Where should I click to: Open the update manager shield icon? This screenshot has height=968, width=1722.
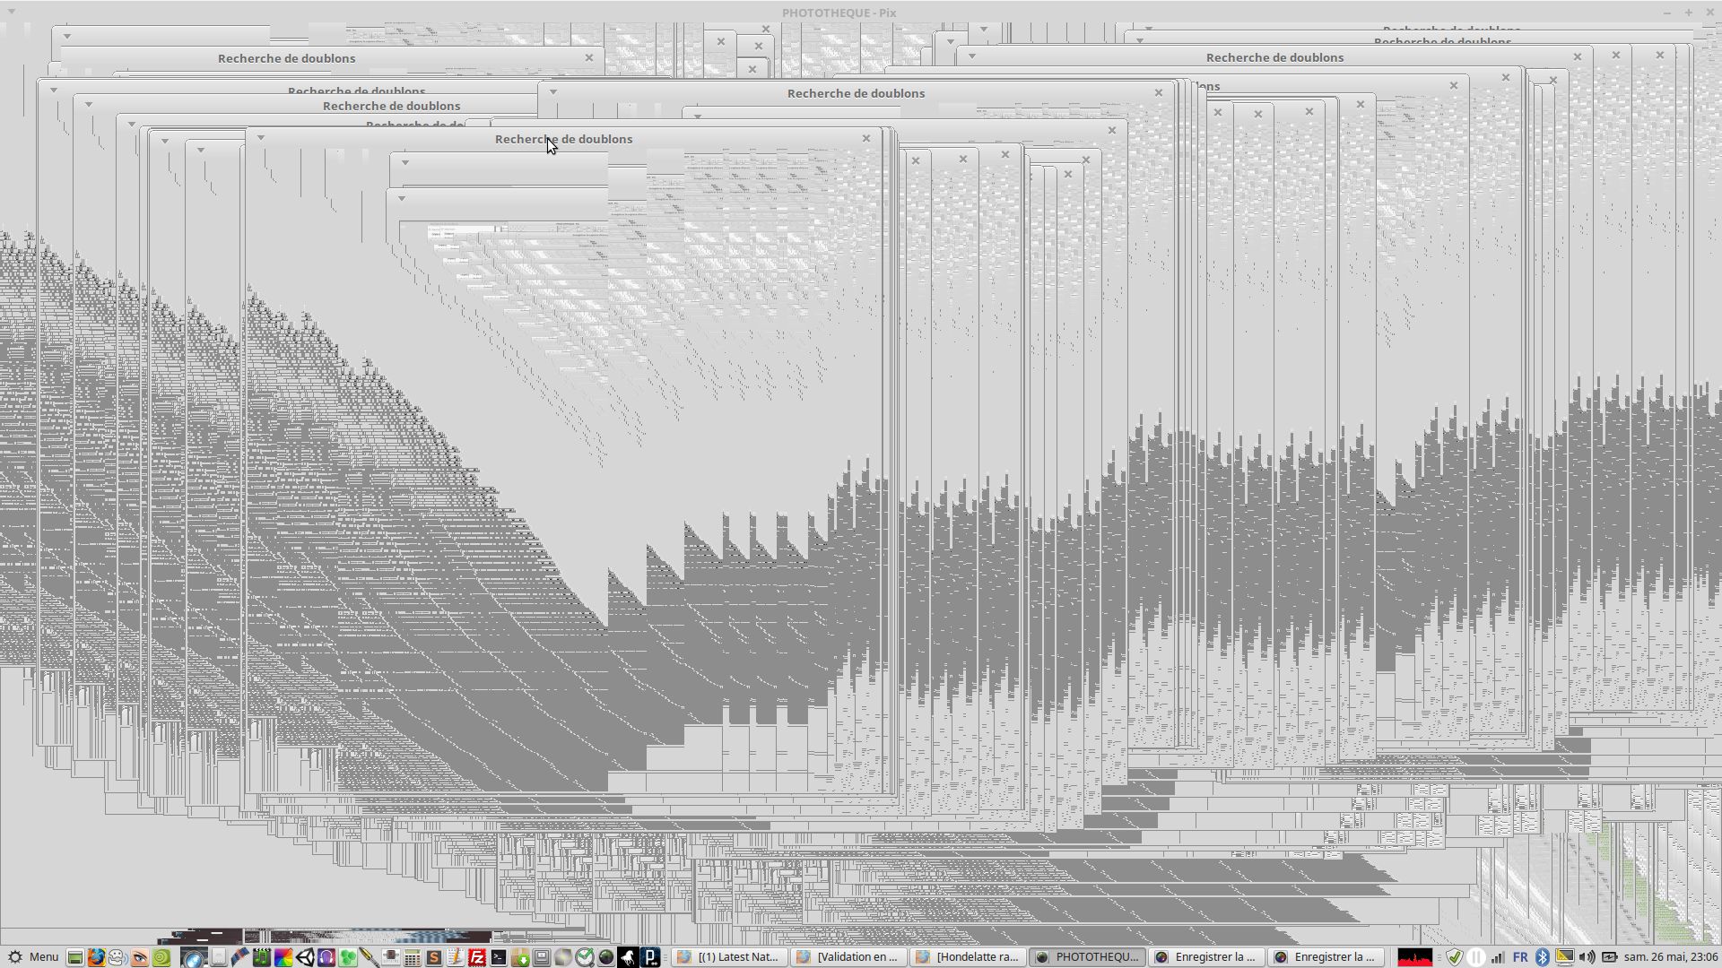(x=1455, y=957)
